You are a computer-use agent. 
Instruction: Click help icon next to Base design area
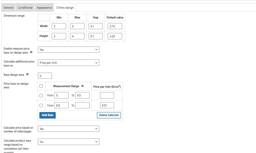click(28, 74)
